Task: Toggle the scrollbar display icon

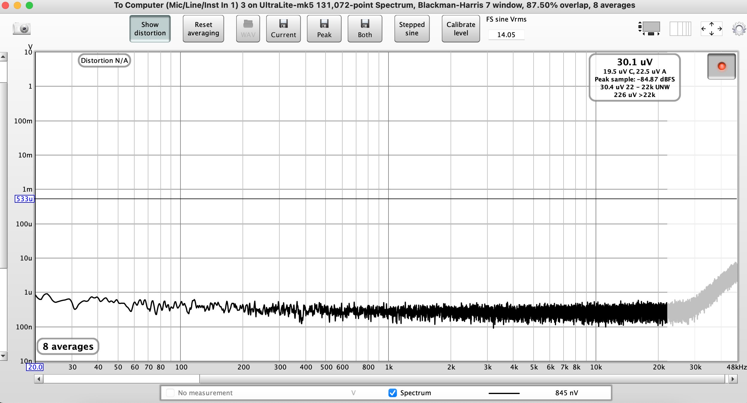Action: (x=649, y=29)
